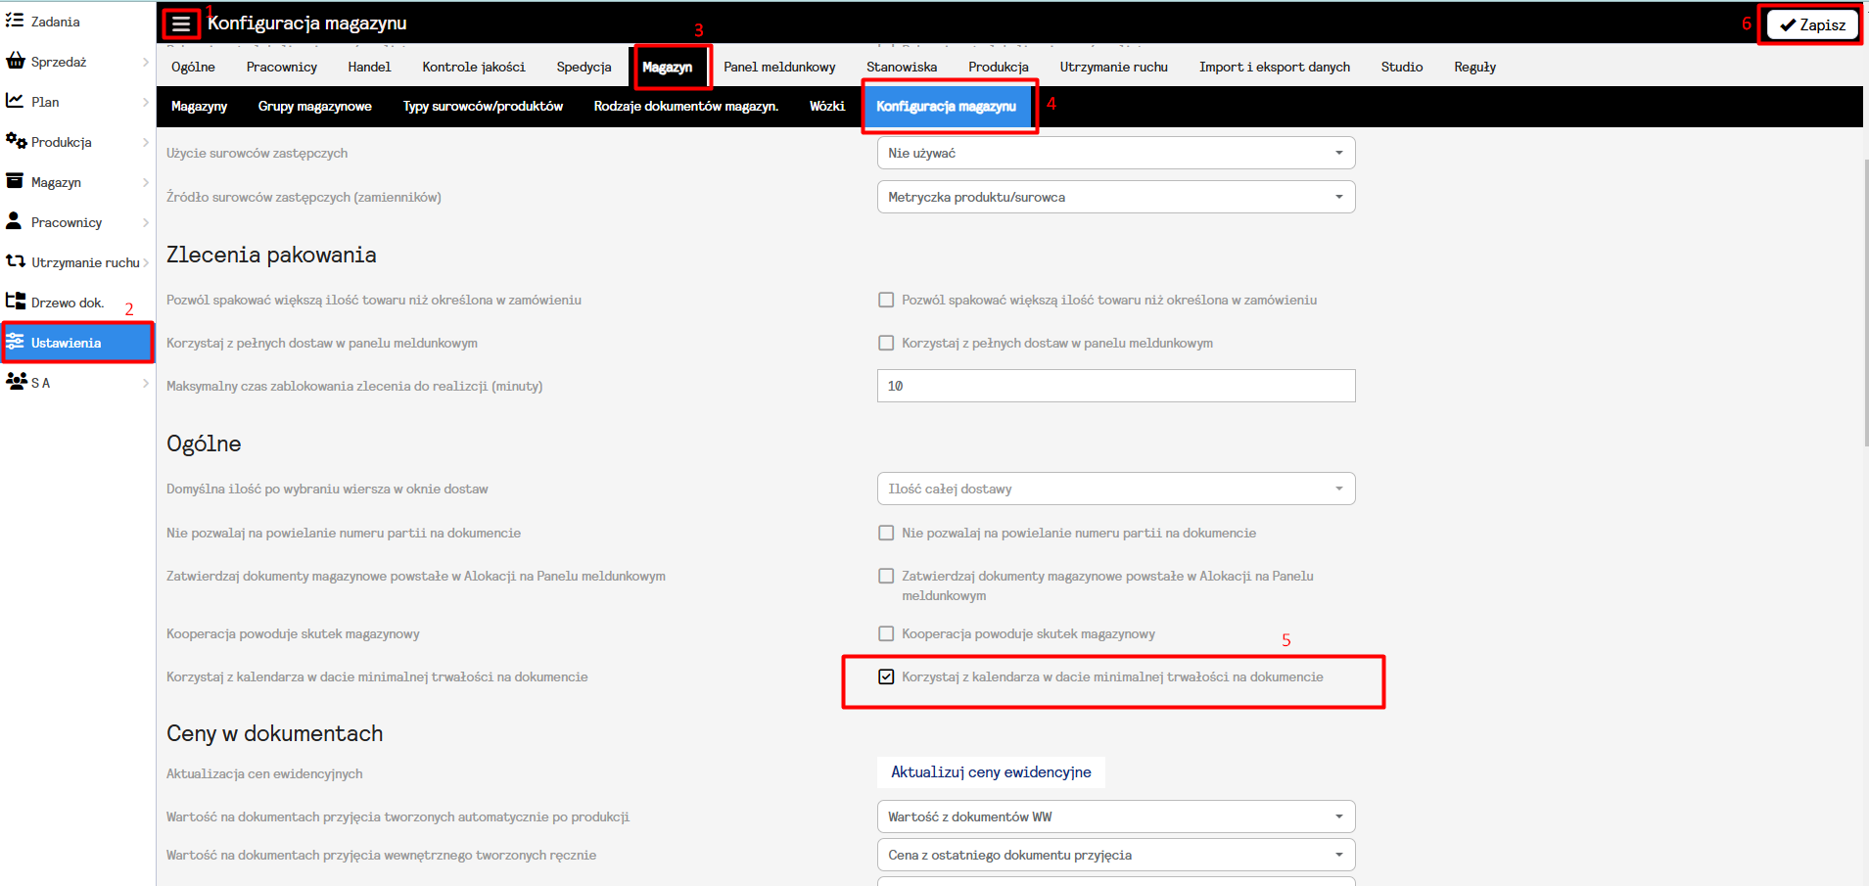Click the Plan chart icon

coord(15,101)
